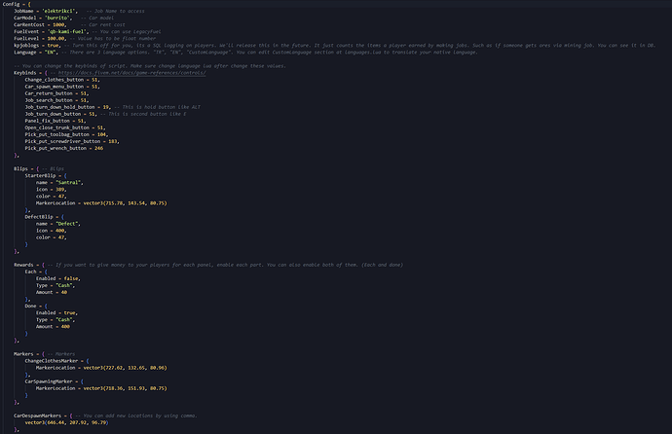Screen dimensions: 672x434
Task: Click the DefectBlip icon value 400
Action: 60,231
